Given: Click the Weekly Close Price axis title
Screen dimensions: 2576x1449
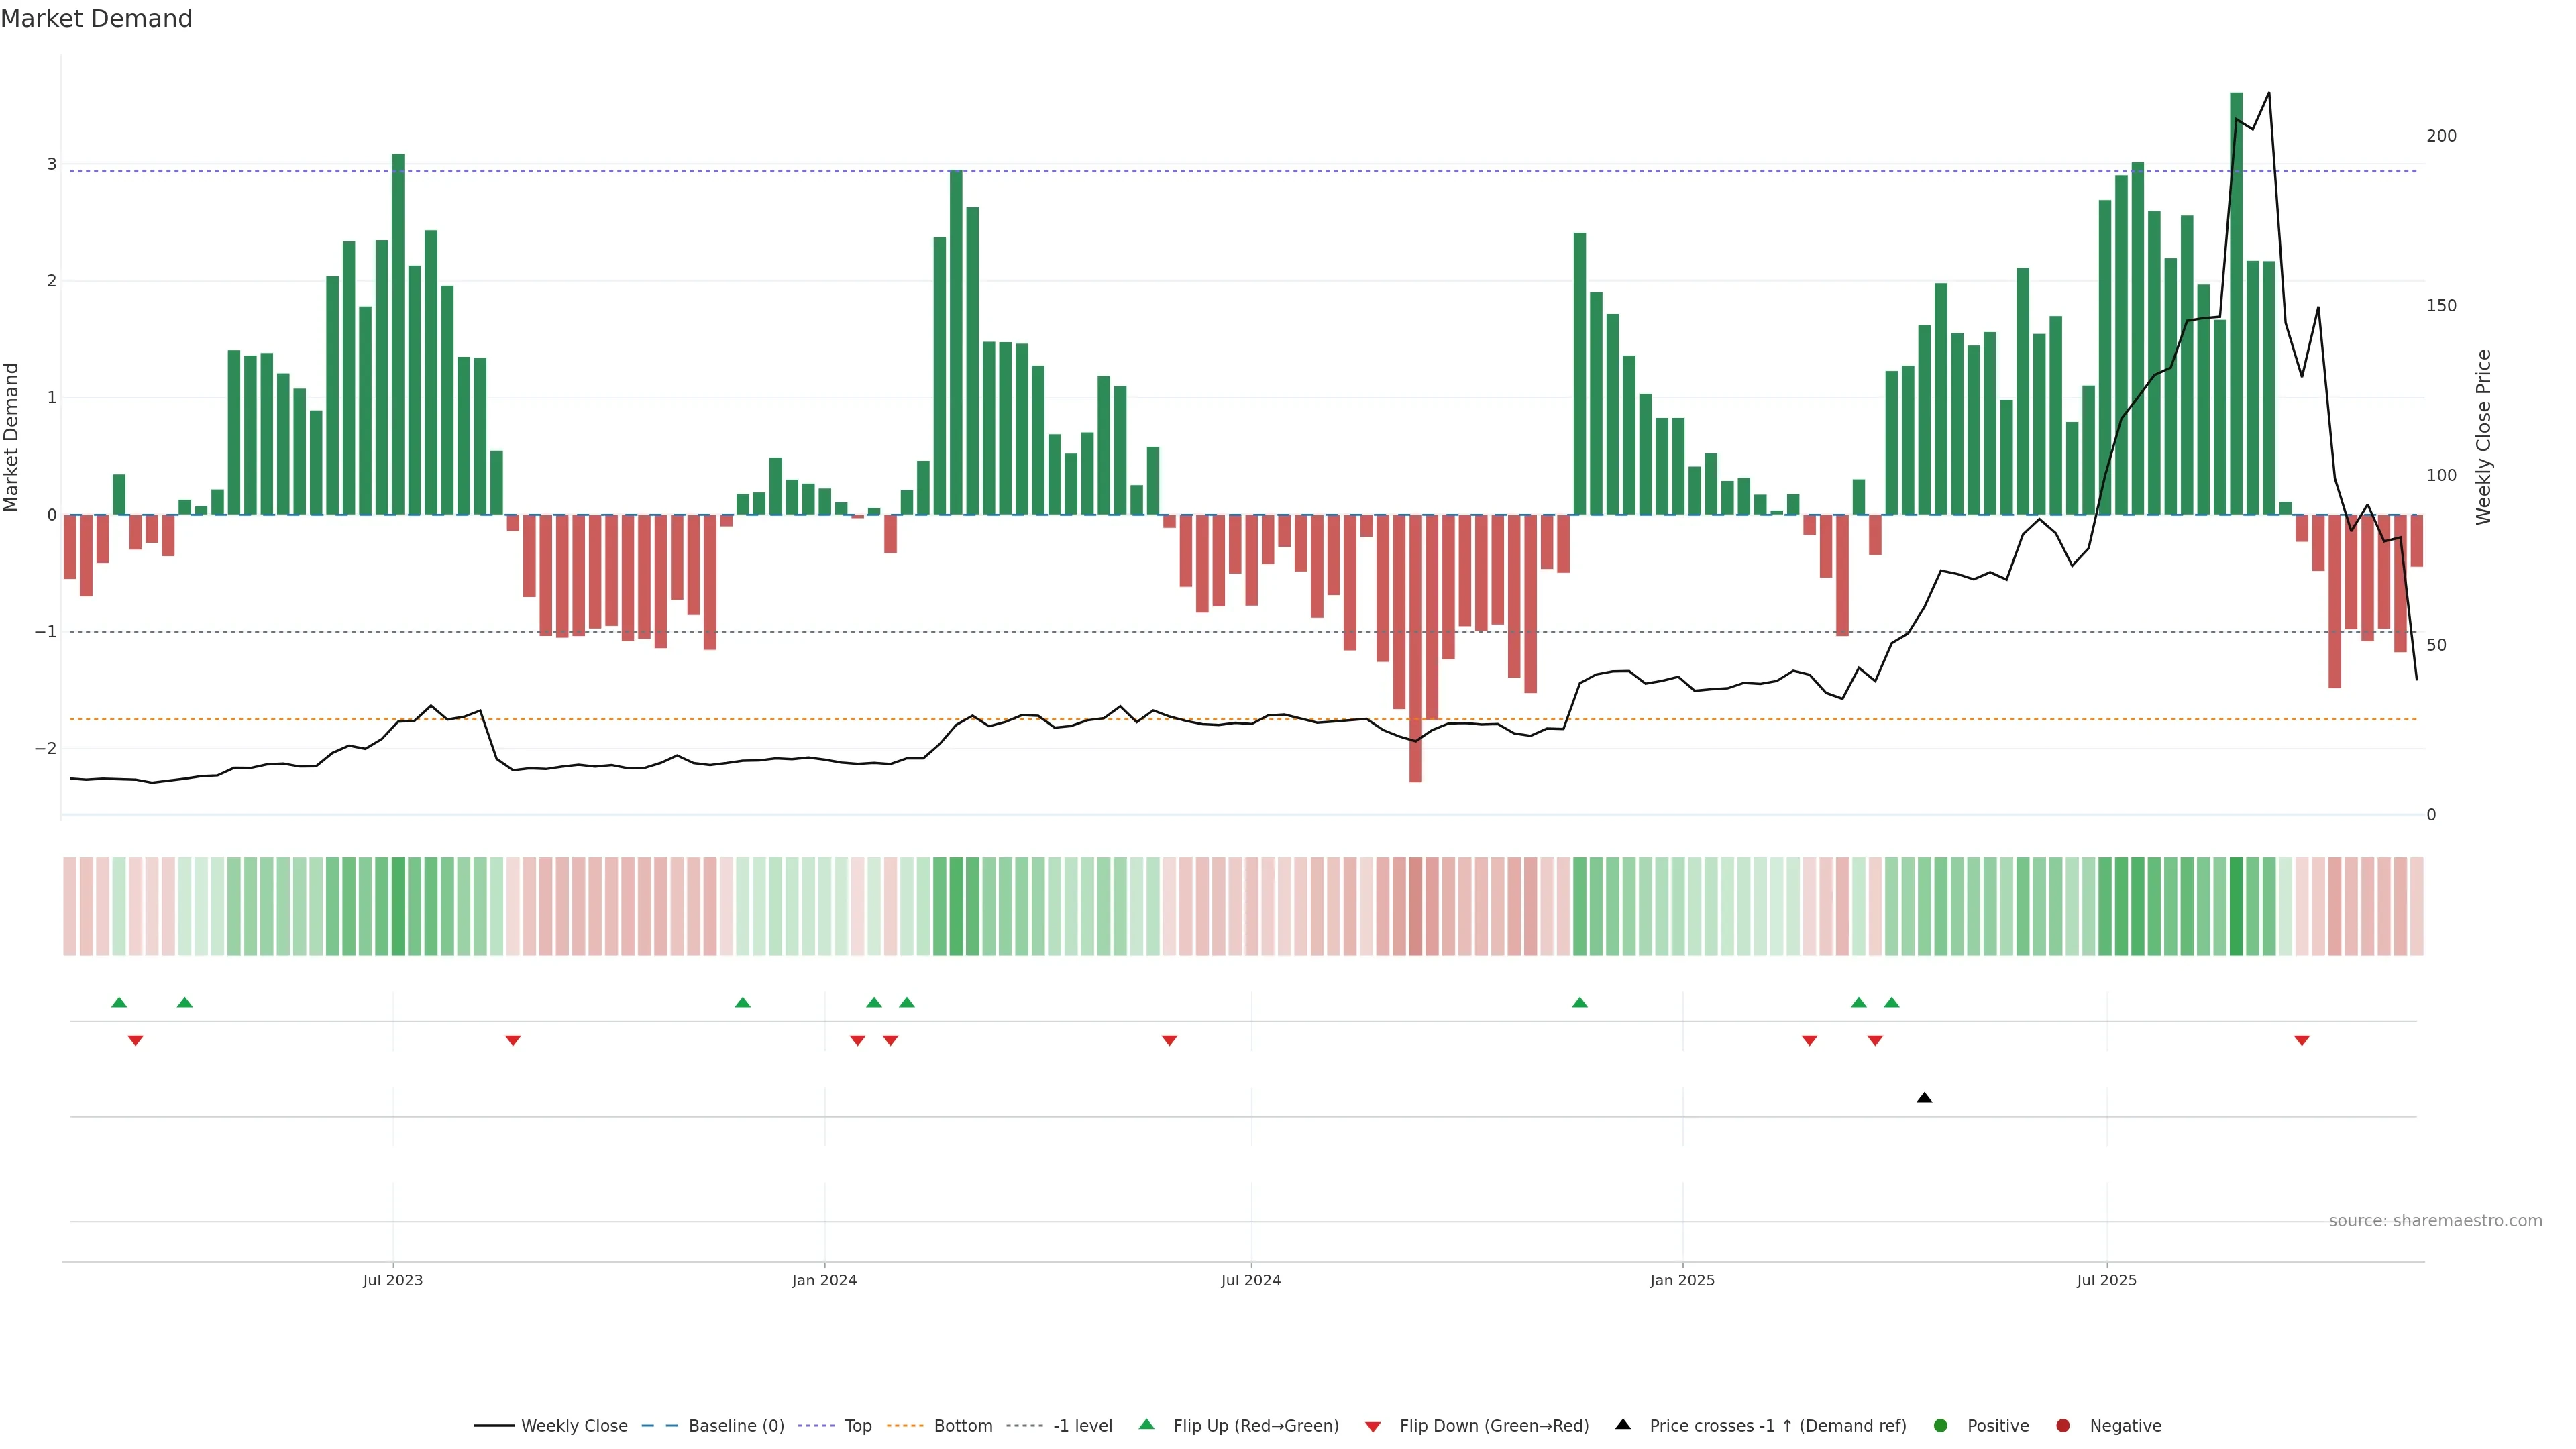Looking at the screenshot, I should 2483,437.
